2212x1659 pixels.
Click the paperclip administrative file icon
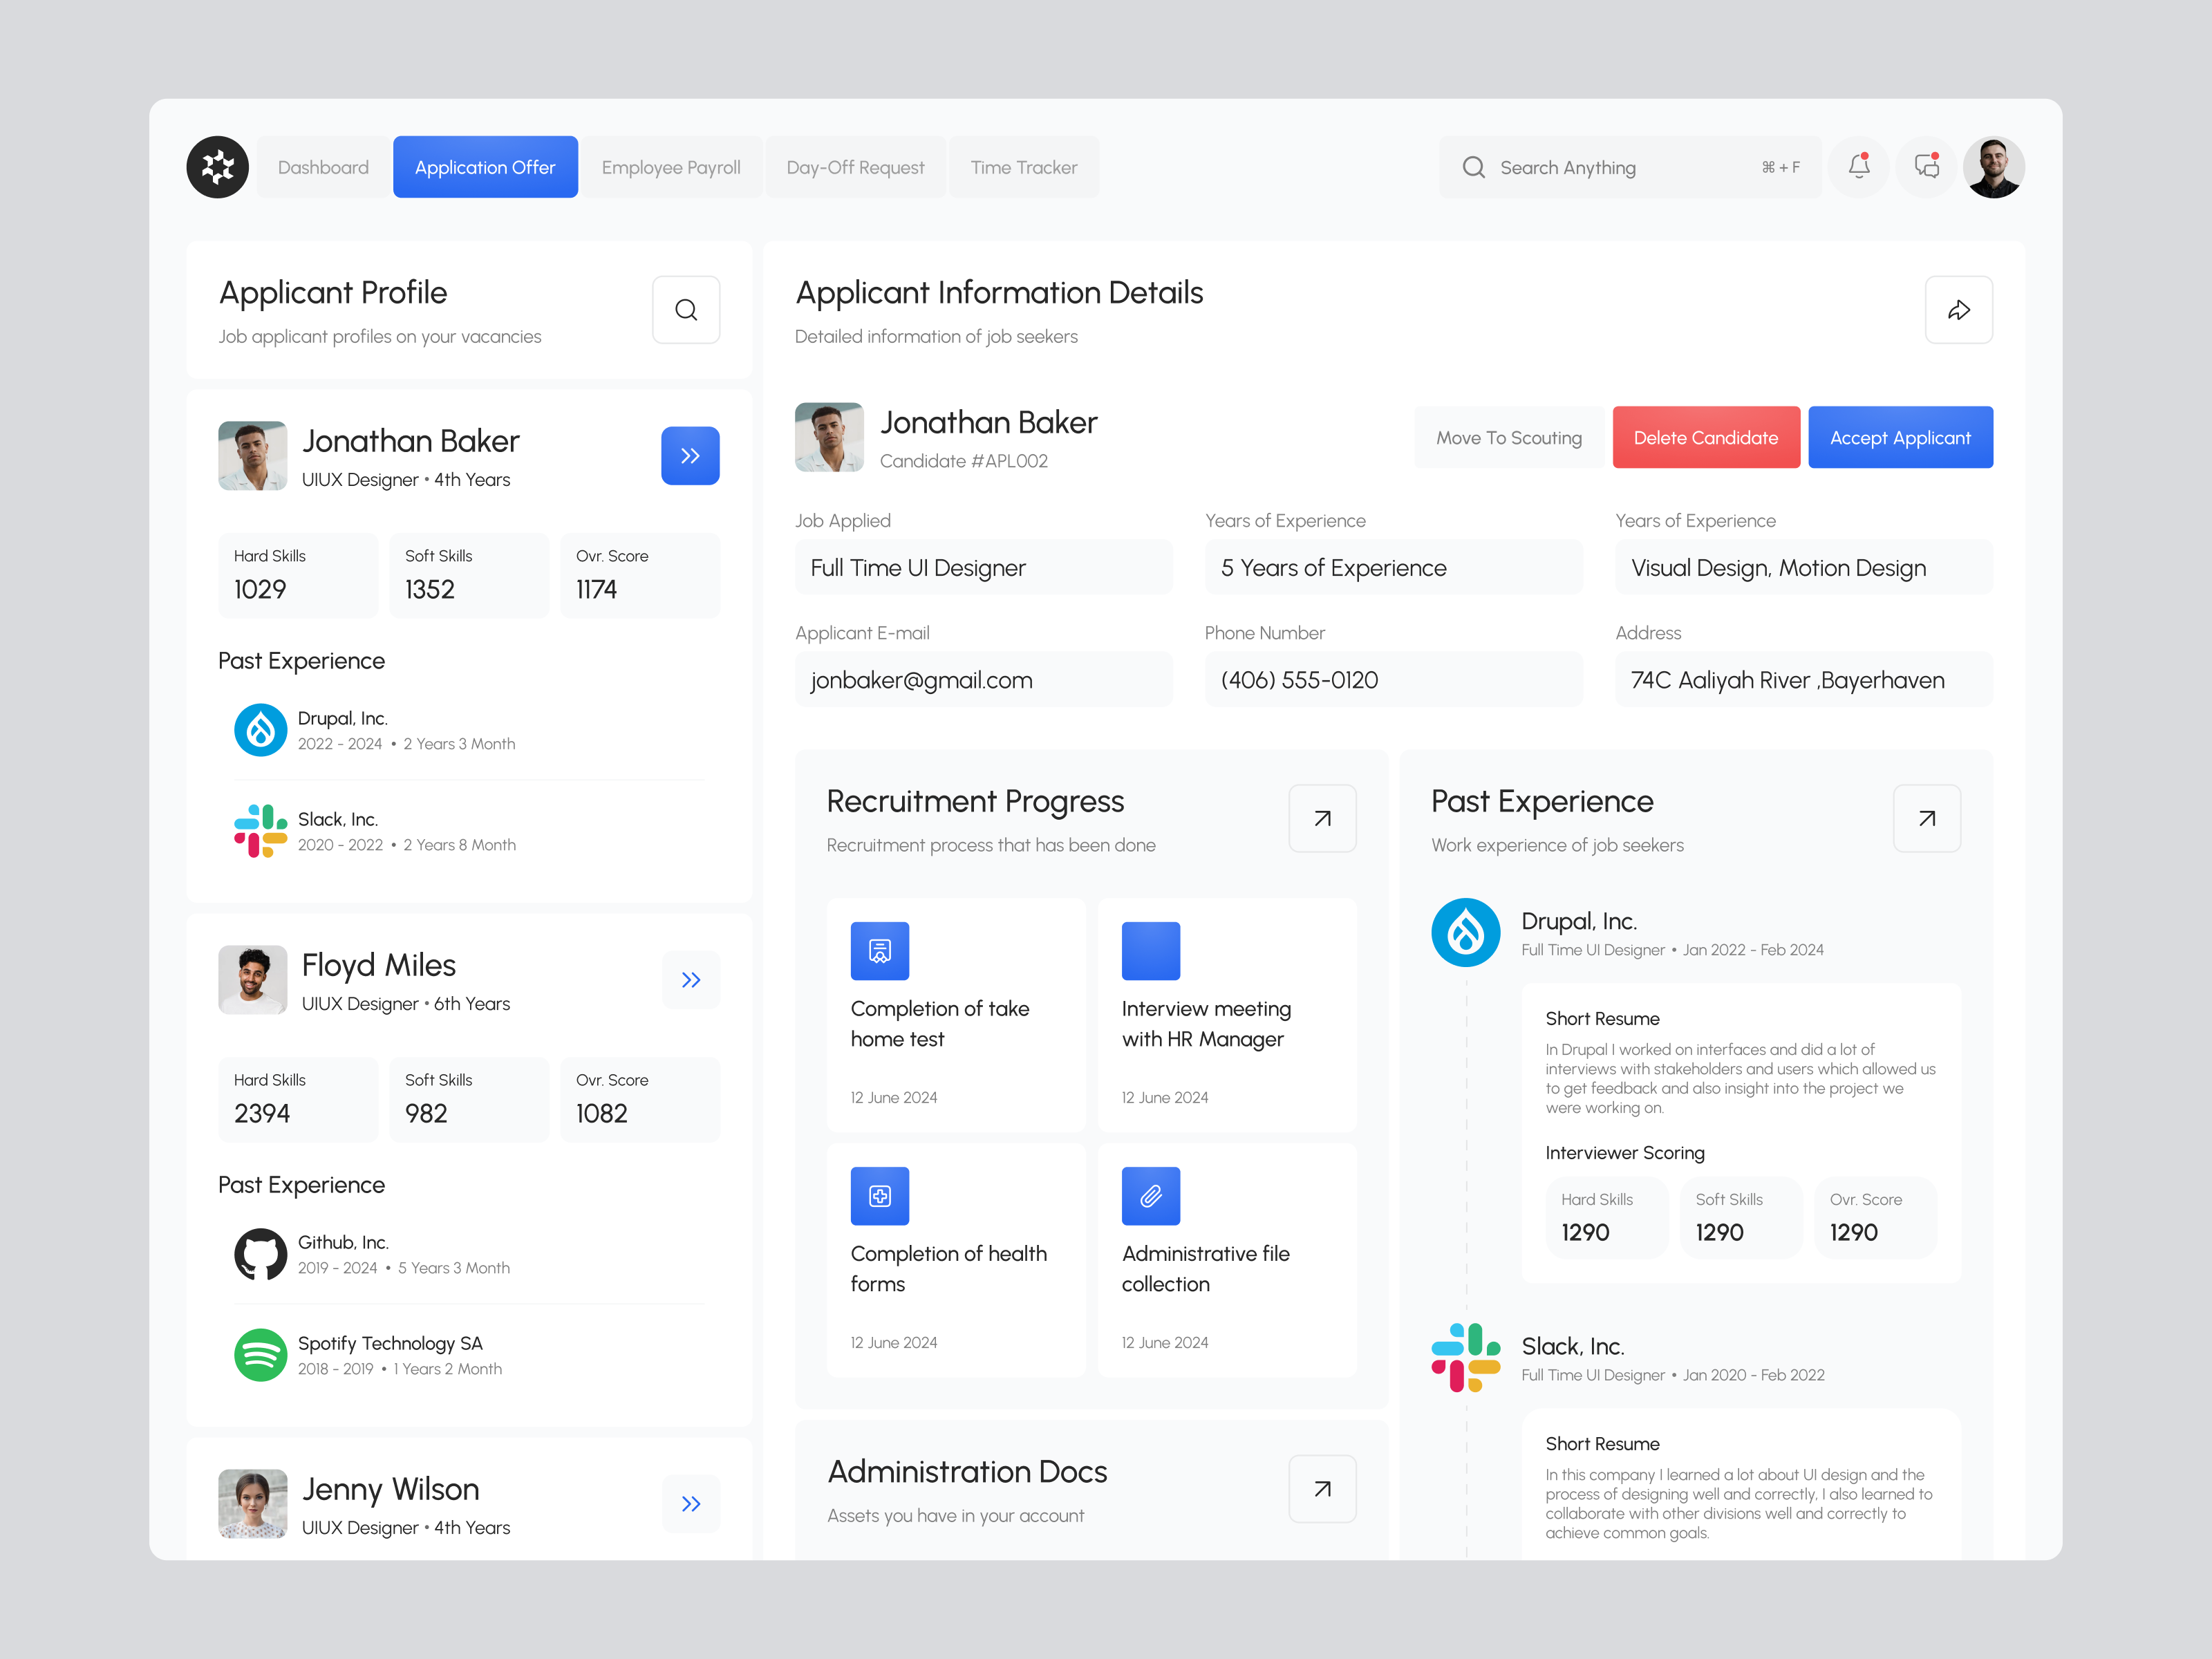pos(1150,1196)
